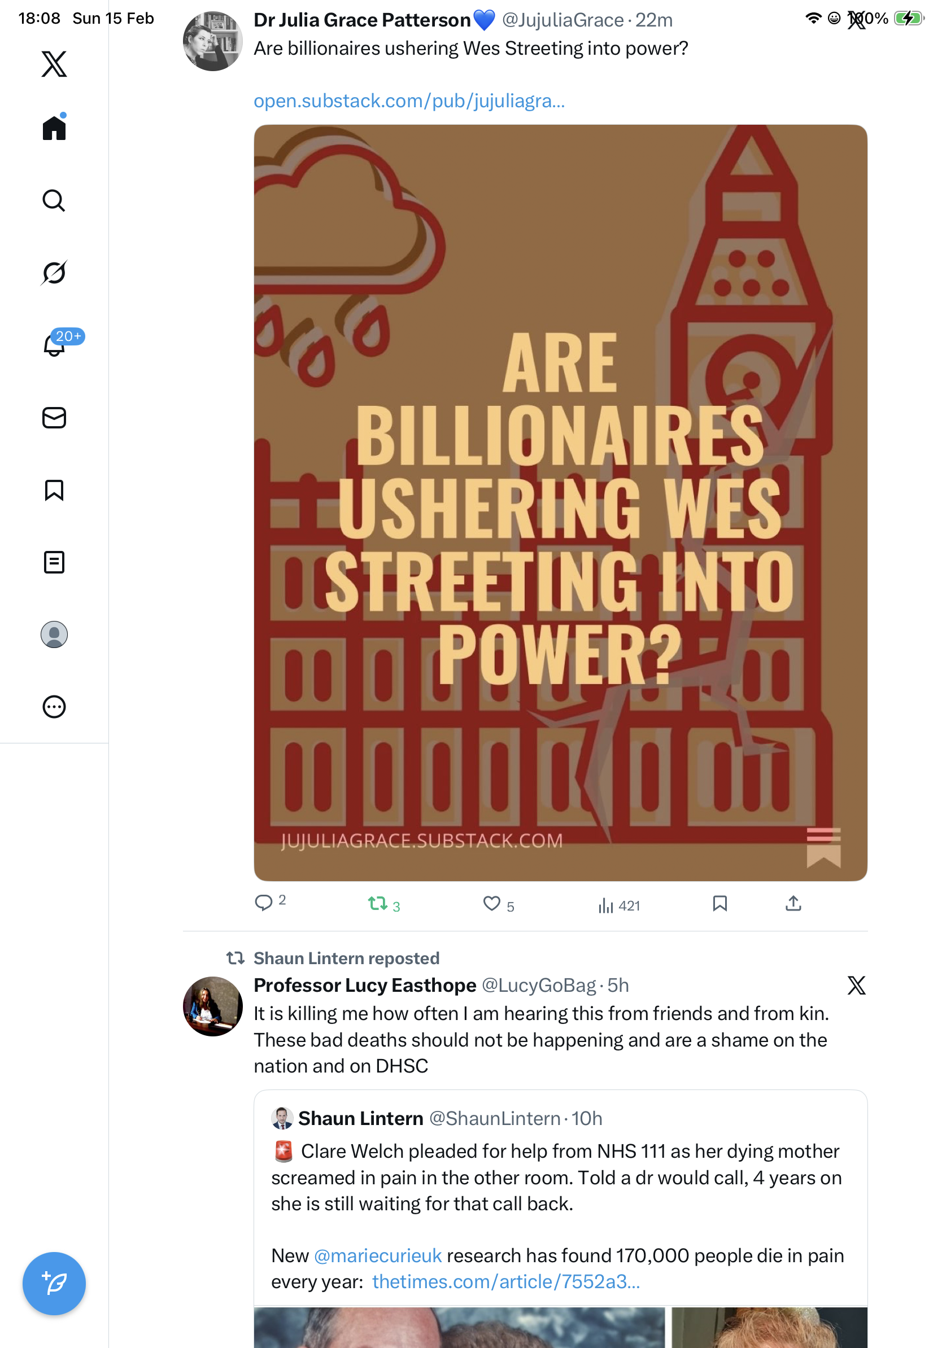Open the Home feed icon
The height and width of the screenshot is (1348, 942).
tap(54, 128)
